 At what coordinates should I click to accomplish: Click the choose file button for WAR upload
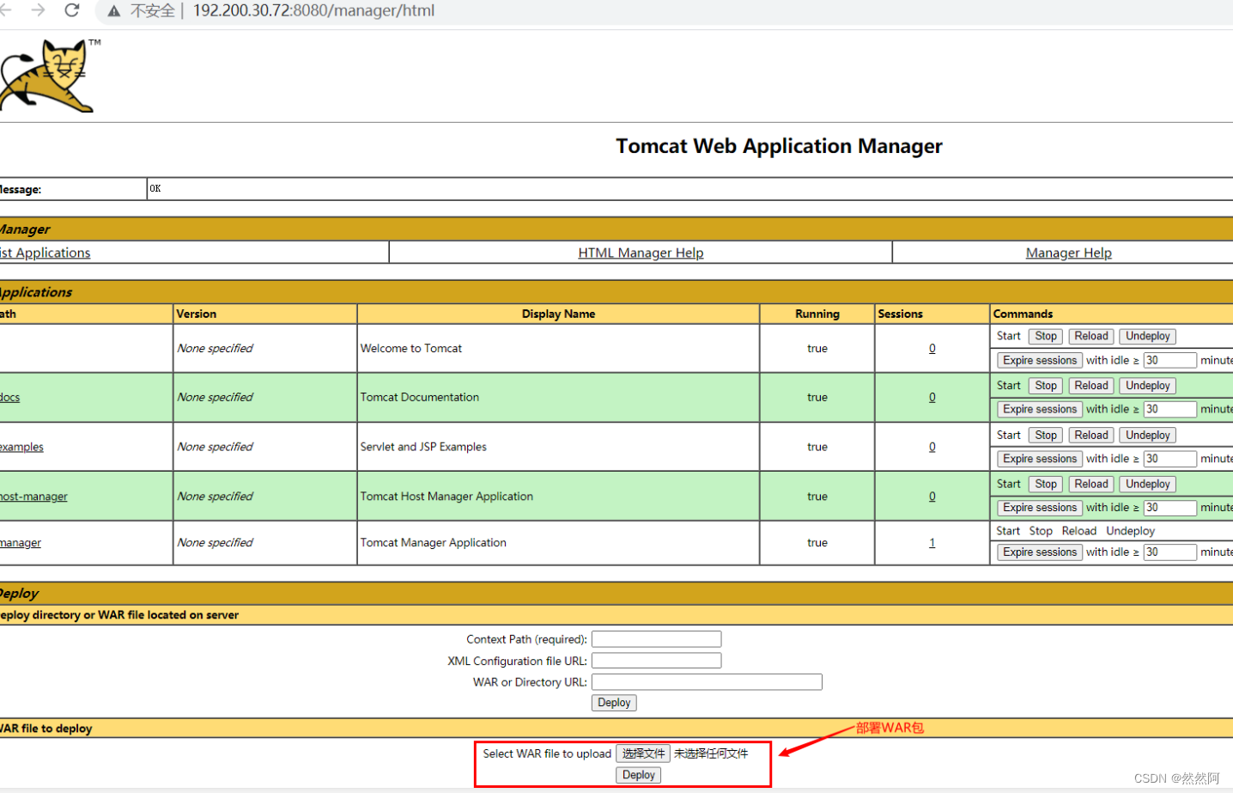click(642, 753)
